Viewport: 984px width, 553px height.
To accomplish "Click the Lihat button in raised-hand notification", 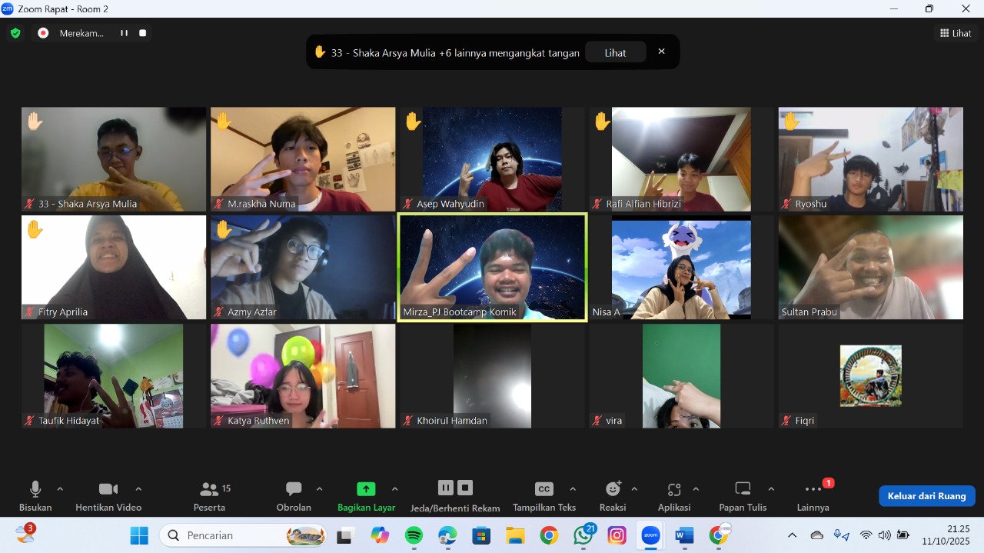I will (615, 53).
